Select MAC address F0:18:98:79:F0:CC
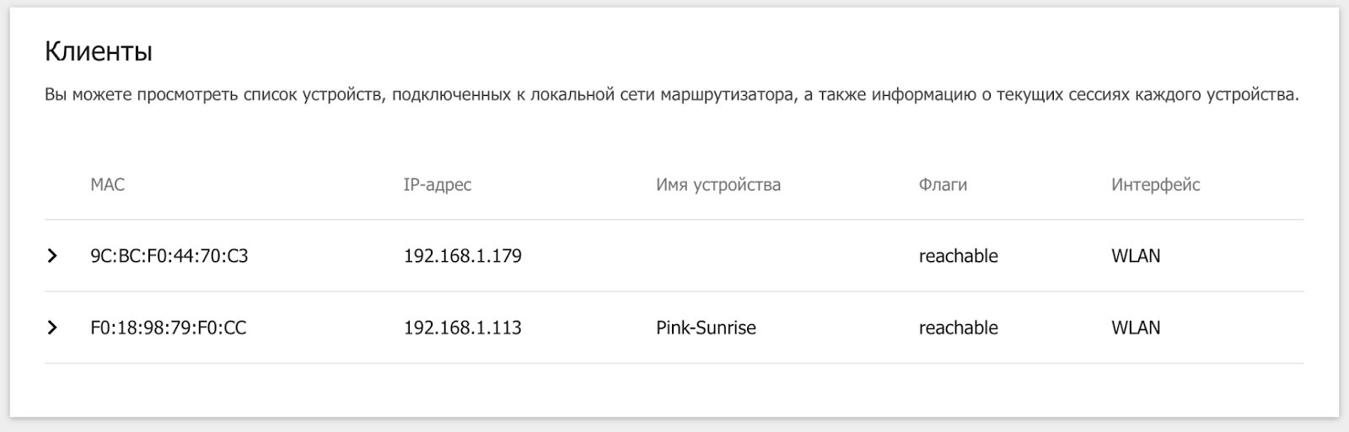This screenshot has height=432, width=1349. [x=168, y=328]
